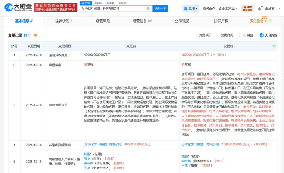Click the 天眼一下 search button
The height and width of the screenshot is (173, 284).
pyautogui.click(x=160, y=8)
